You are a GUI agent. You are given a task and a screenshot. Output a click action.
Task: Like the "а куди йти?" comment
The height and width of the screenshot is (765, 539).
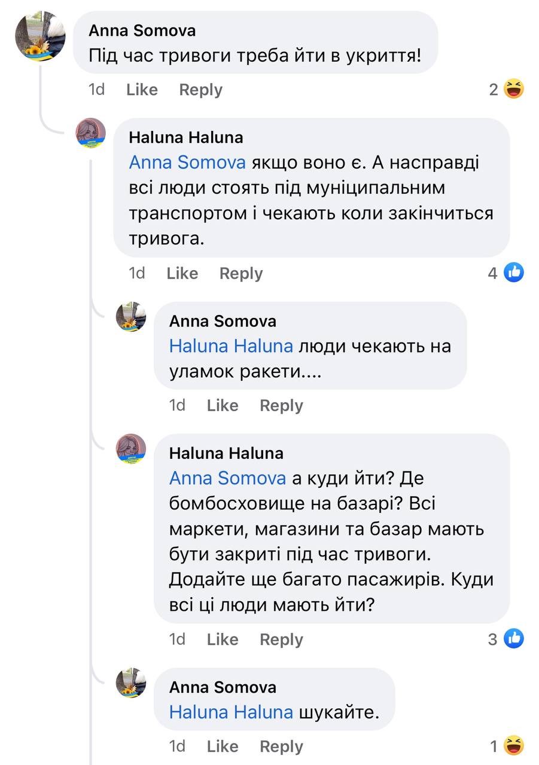[x=222, y=639]
